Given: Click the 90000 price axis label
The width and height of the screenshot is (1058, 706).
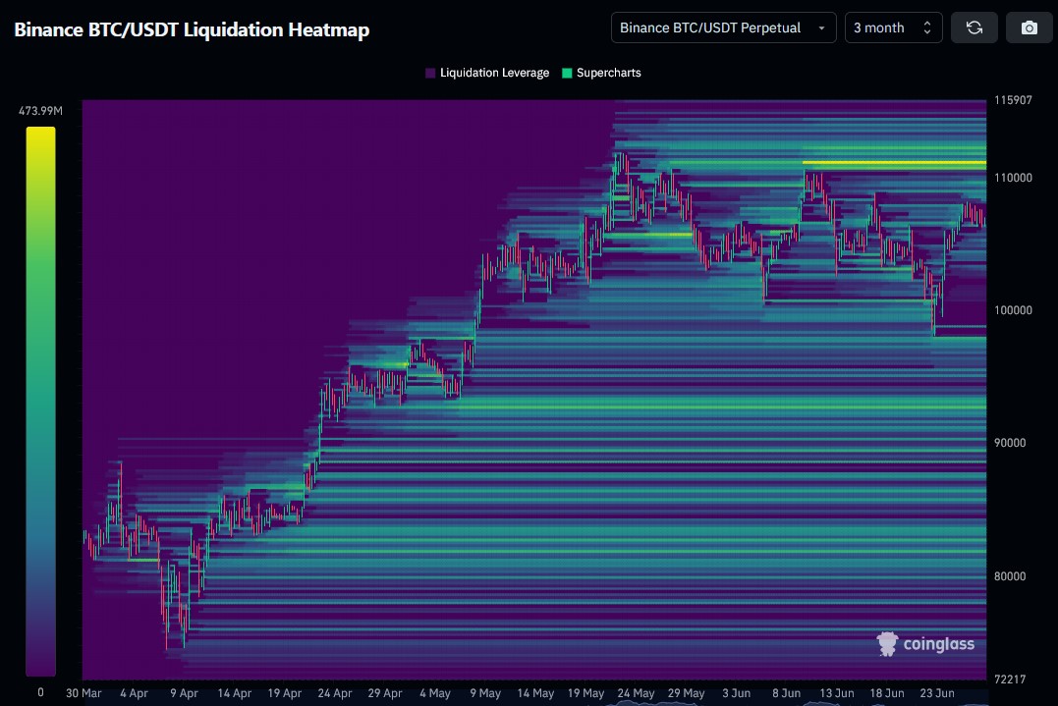Looking at the screenshot, I should (x=1010, y=443).
